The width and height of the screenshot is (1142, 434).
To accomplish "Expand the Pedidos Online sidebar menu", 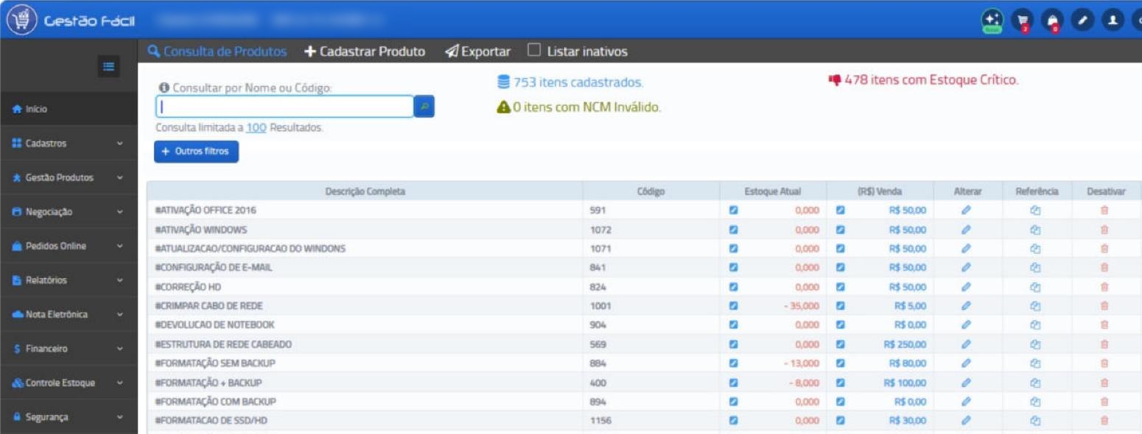I will [x=69, y=246].
